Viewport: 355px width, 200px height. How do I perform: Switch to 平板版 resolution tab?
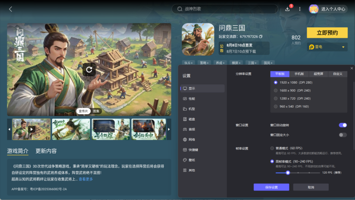[x=280, y=74]
